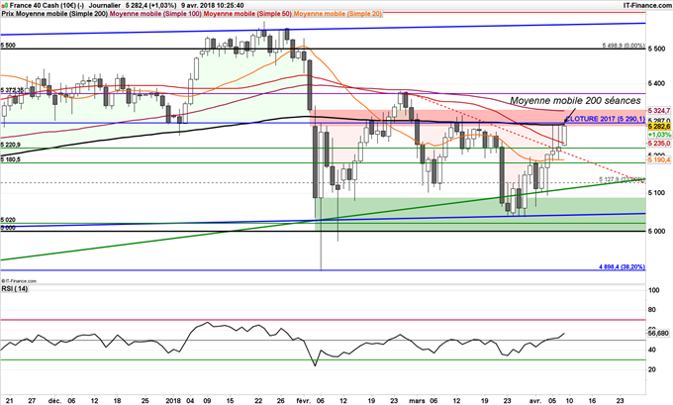The width and height of the screenshot is (673, 405).
Task: Click the green "+1,03%" change tag
Action: pyautogui.click(x=659, y=135)
